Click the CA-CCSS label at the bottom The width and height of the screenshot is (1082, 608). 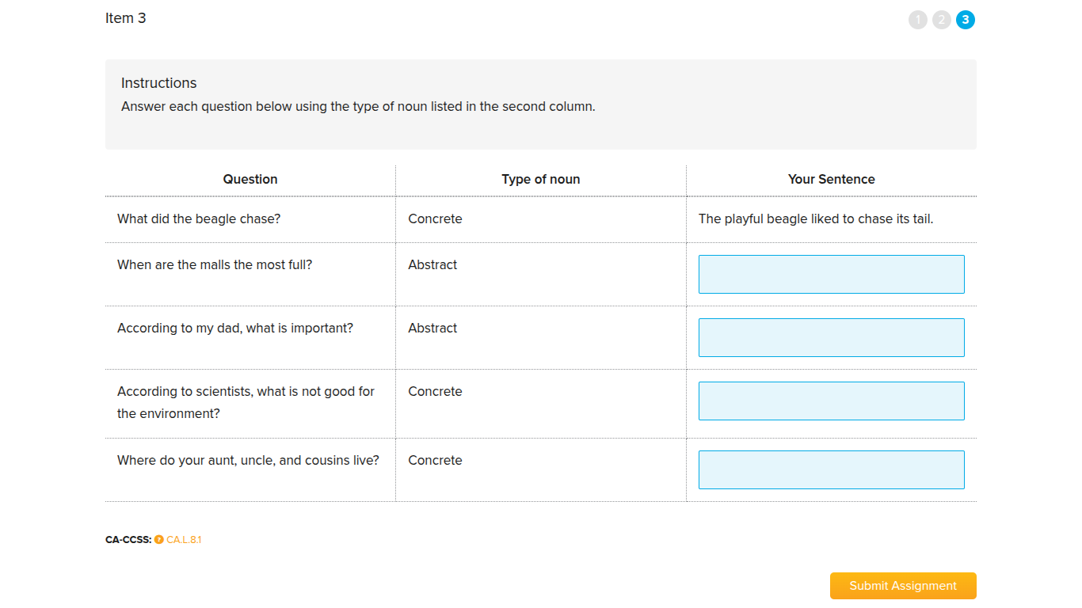pos(128,539)
